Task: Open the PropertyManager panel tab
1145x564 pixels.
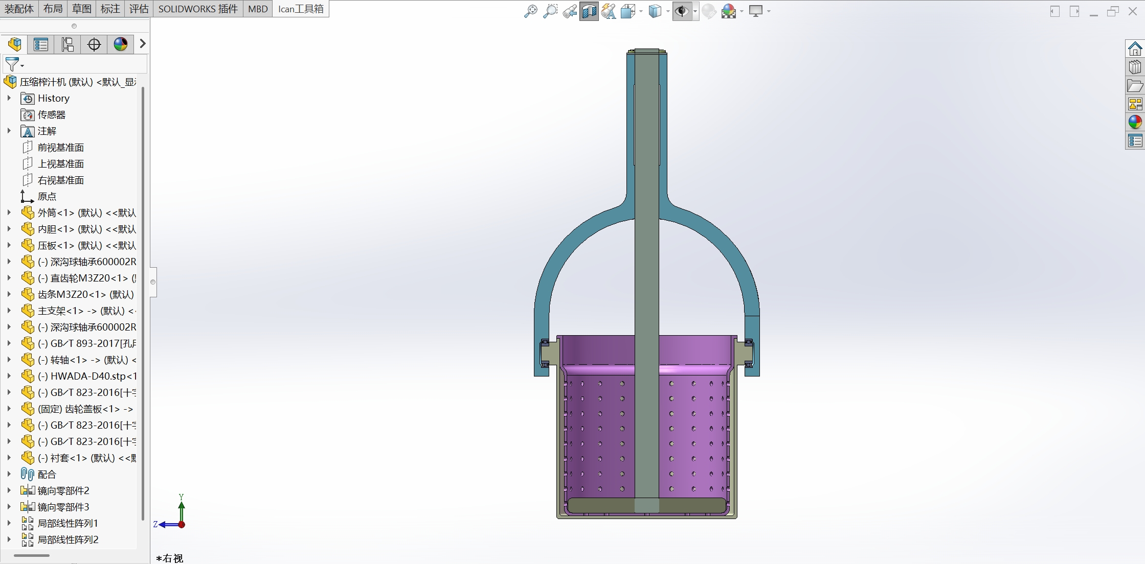Action: 41,44
